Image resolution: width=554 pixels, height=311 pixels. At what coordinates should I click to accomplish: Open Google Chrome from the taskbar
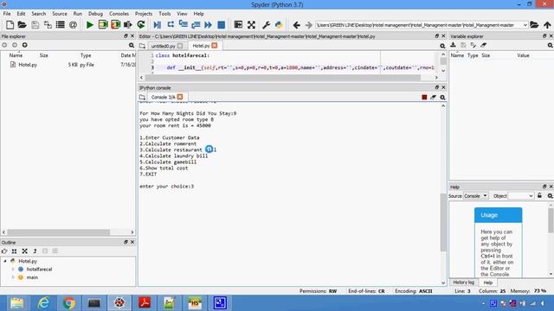(x=69, y=303)
